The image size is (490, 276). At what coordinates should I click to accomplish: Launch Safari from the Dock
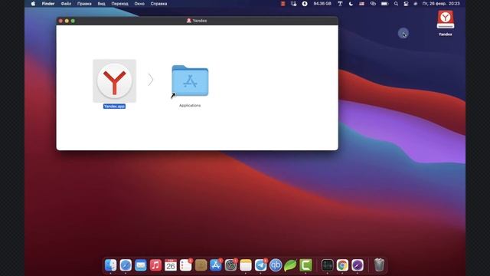pyautogui.click(x=126, y=265)
